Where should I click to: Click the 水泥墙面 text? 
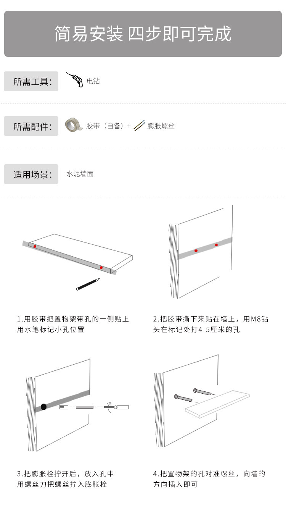pyautogui.click(x=80, y=174)
